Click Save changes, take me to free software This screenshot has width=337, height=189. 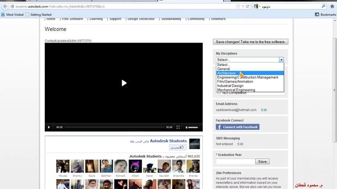coord(251,42)
